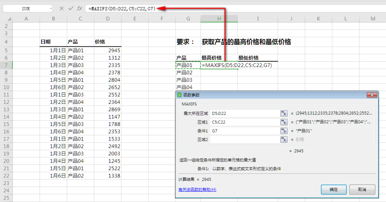Click range selector icon for 最大所在区域

pos(284,113)
